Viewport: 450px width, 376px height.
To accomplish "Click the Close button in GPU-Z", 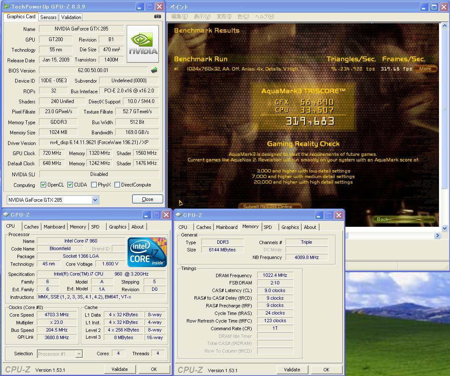I will (x=147, y=199).
